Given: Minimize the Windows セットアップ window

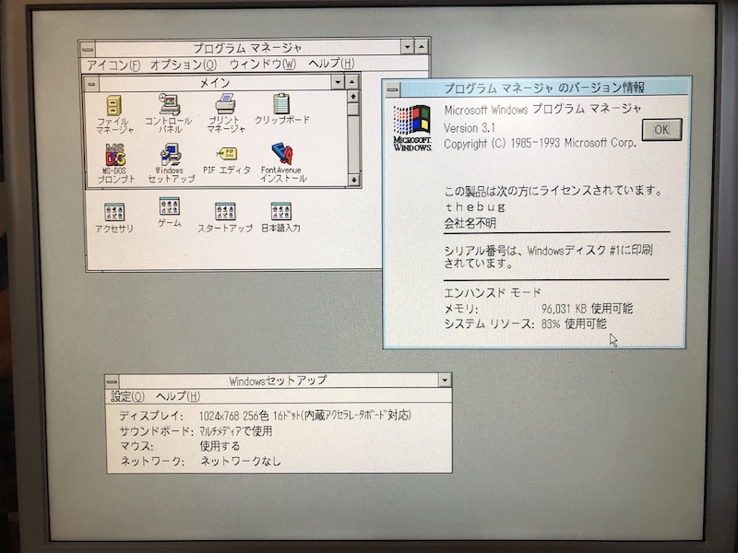Looking at the screenshot, I should [x=445, y=380].
